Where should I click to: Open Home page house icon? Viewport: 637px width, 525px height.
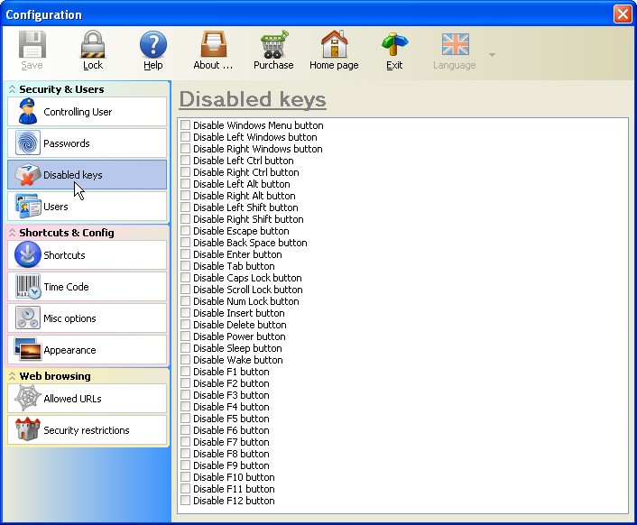point(334,44)
